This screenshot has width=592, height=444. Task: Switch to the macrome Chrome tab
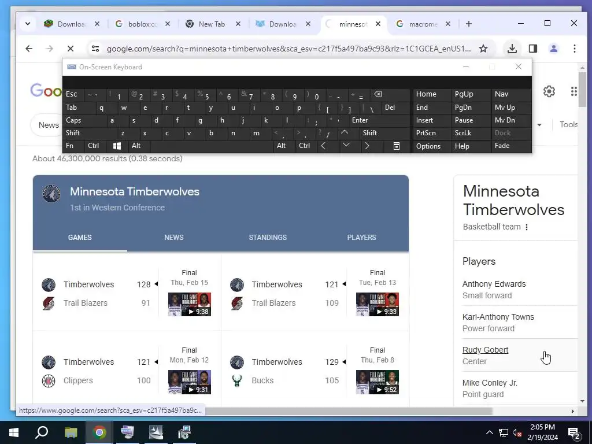(423, 24)
